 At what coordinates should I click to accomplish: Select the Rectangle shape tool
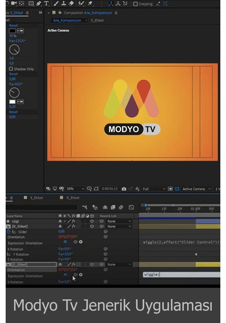point(31,3)
